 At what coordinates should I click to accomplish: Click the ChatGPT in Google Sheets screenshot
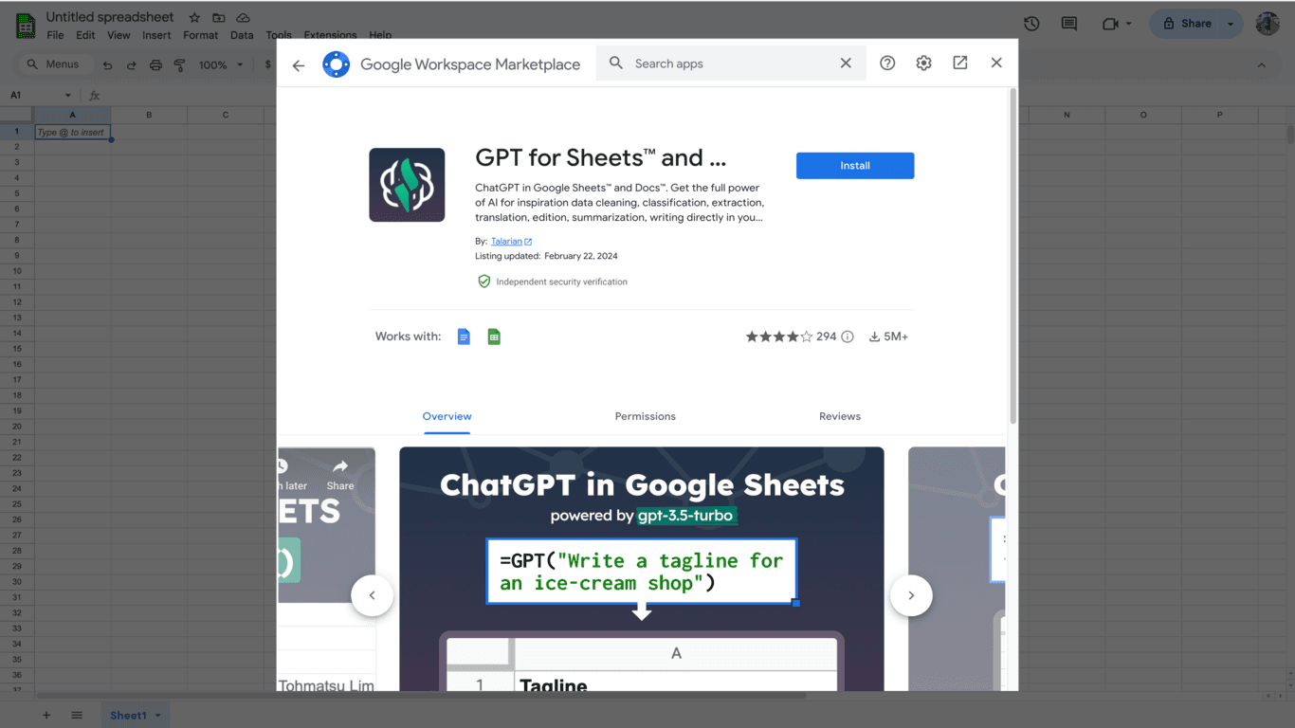point(642,569)
